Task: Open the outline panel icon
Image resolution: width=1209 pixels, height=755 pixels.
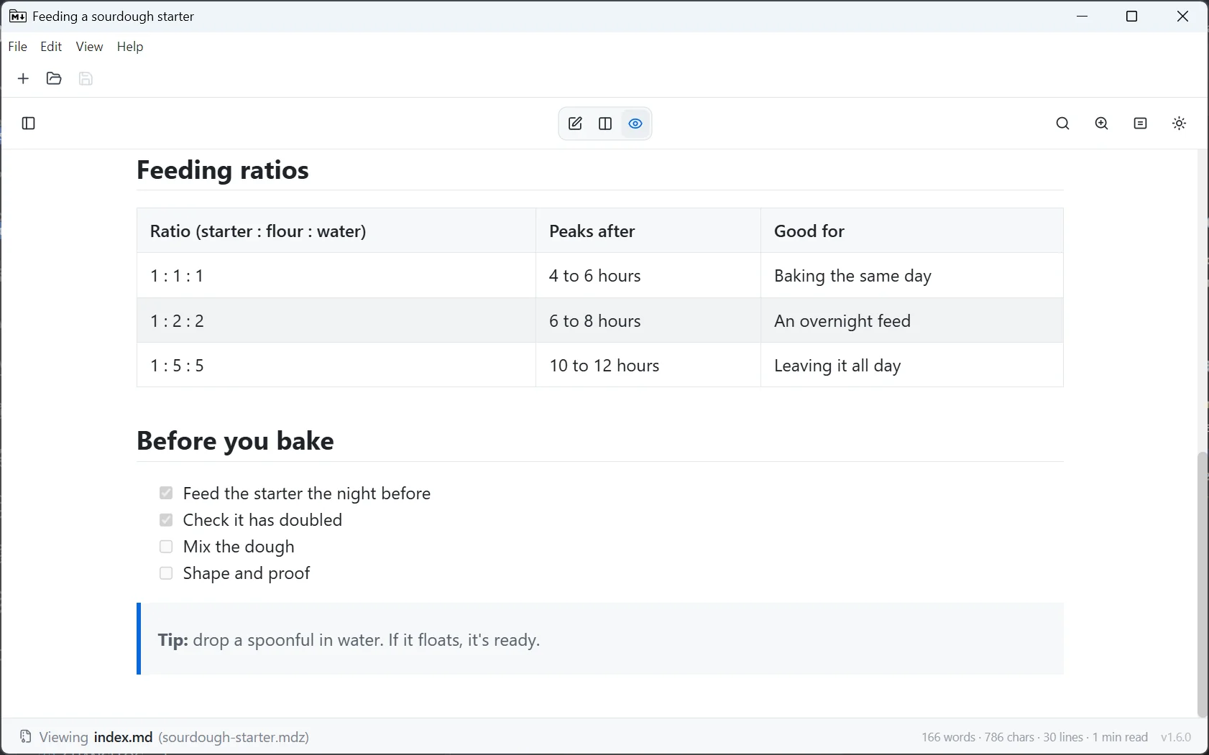Action: click(1141, 124)
